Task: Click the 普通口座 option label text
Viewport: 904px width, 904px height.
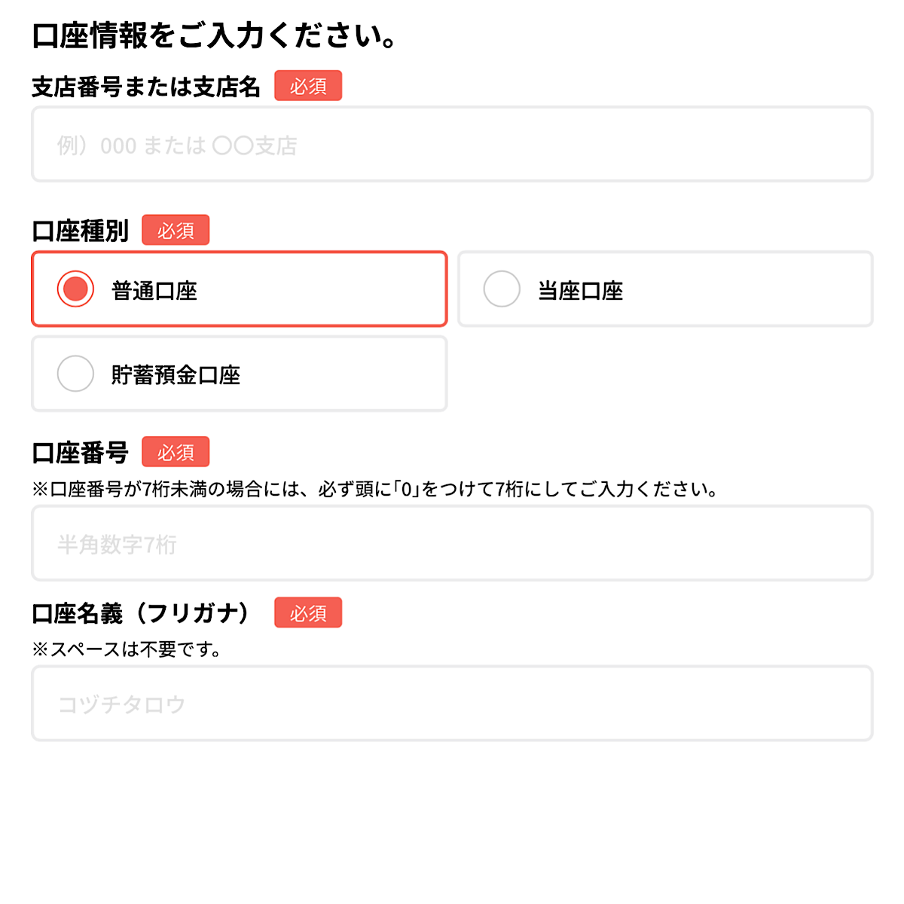Action: (154, 291)
